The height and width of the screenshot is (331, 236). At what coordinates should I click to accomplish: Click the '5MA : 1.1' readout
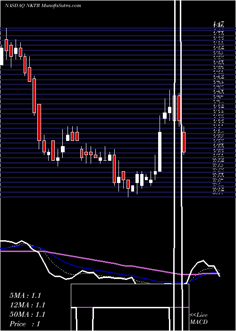(x=25, y=296)
